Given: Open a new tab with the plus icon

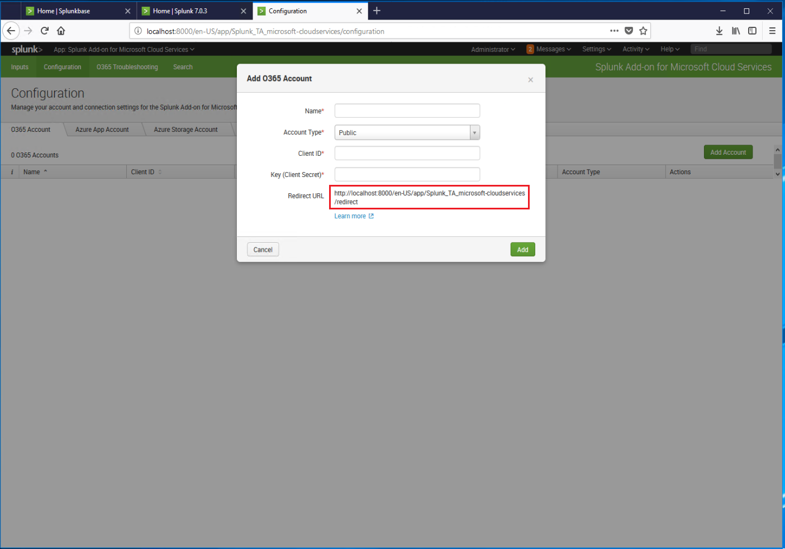Looking at the screenshot, I should click(377, 11).
